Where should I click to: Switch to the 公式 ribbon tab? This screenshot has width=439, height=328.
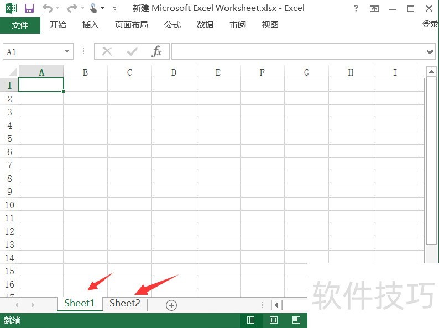pos(173,25)
